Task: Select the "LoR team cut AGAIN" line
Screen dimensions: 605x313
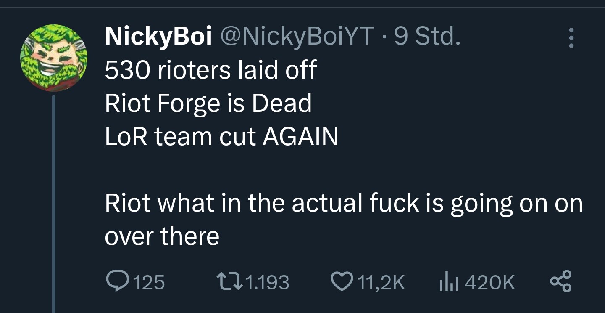Action: click(x=221, y=137)
